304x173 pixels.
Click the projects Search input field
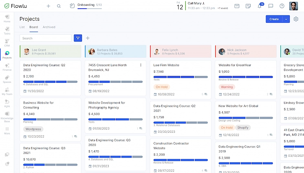(x=46, y=38)
